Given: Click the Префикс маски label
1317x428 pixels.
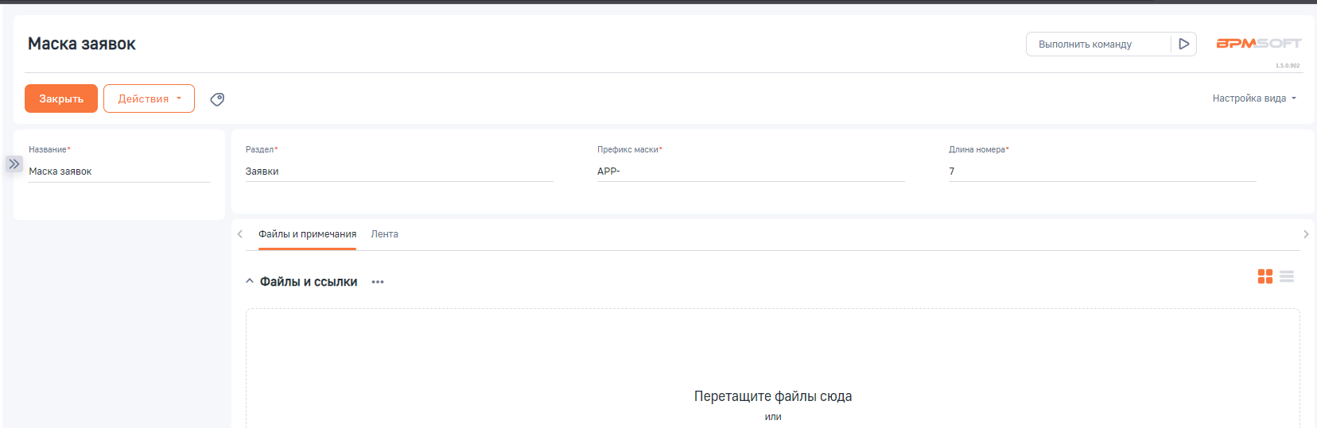Looking at the screenshot, I should pos(629,149).
